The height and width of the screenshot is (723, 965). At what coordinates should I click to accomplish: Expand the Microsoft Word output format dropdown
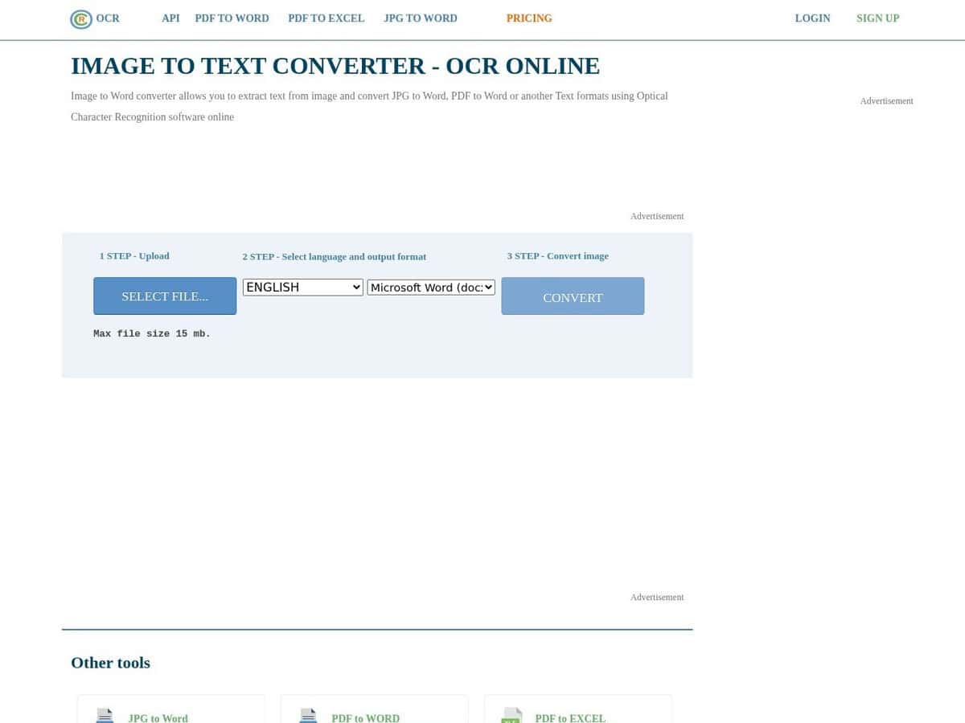tap(431, 287)
